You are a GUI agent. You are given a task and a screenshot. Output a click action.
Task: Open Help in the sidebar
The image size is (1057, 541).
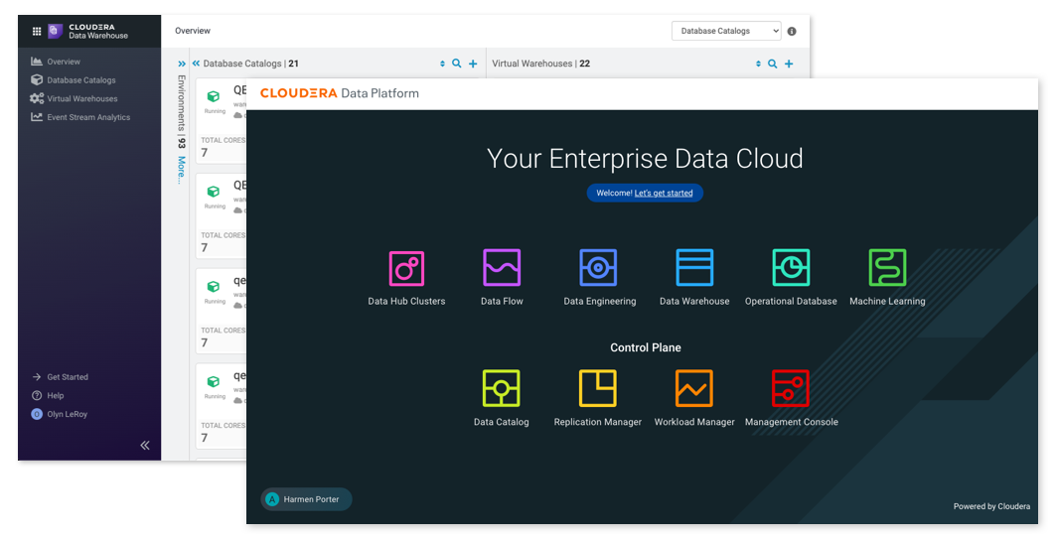[x=48, y=395]
